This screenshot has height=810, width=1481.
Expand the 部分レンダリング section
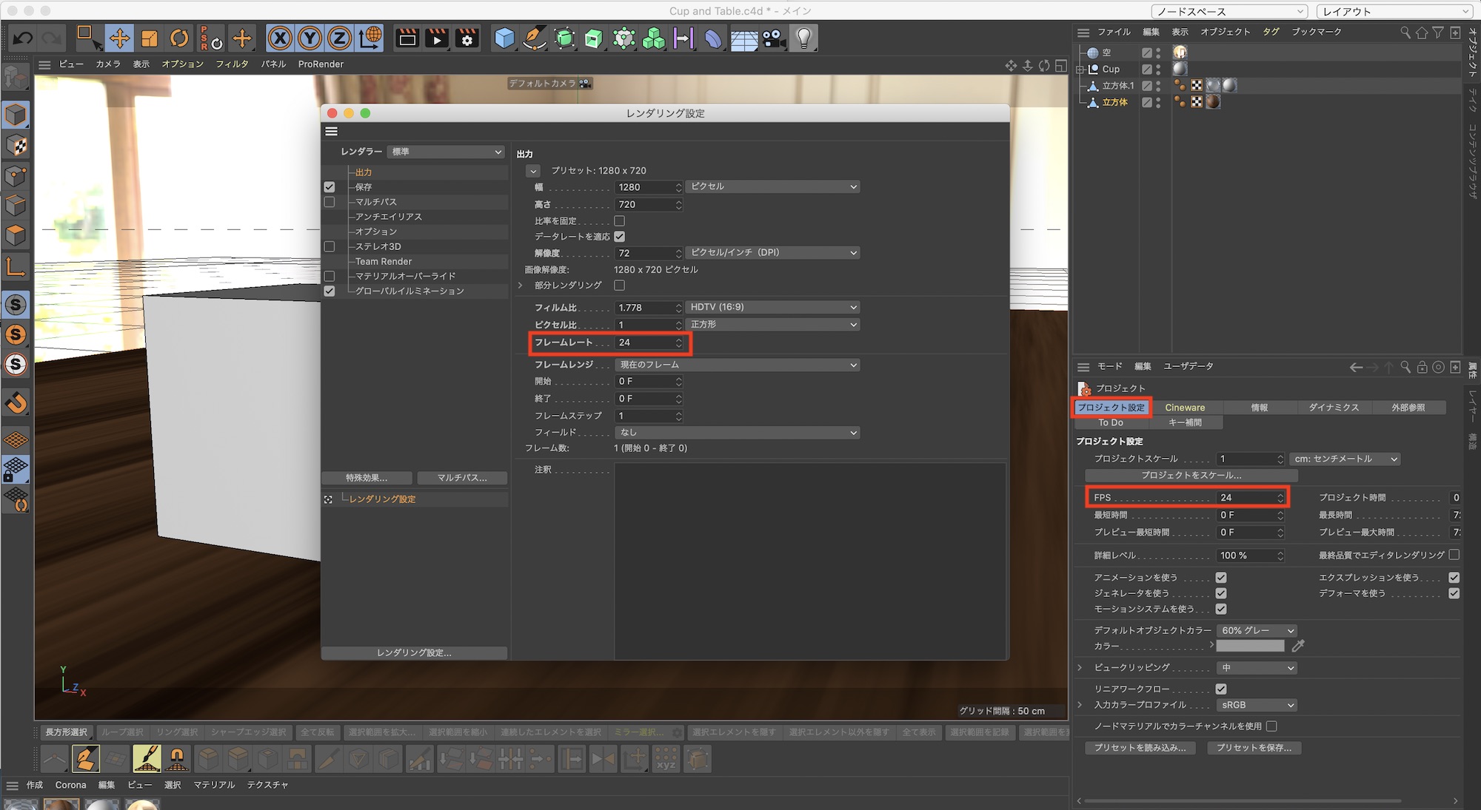click(521, 286)
